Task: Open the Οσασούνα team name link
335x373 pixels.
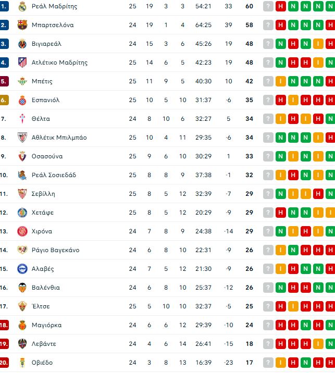Action: 47,156
